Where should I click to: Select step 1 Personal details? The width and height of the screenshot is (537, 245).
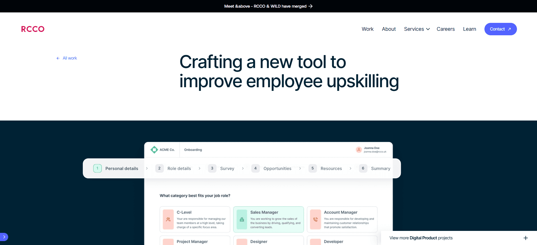[x=116, y=169]
